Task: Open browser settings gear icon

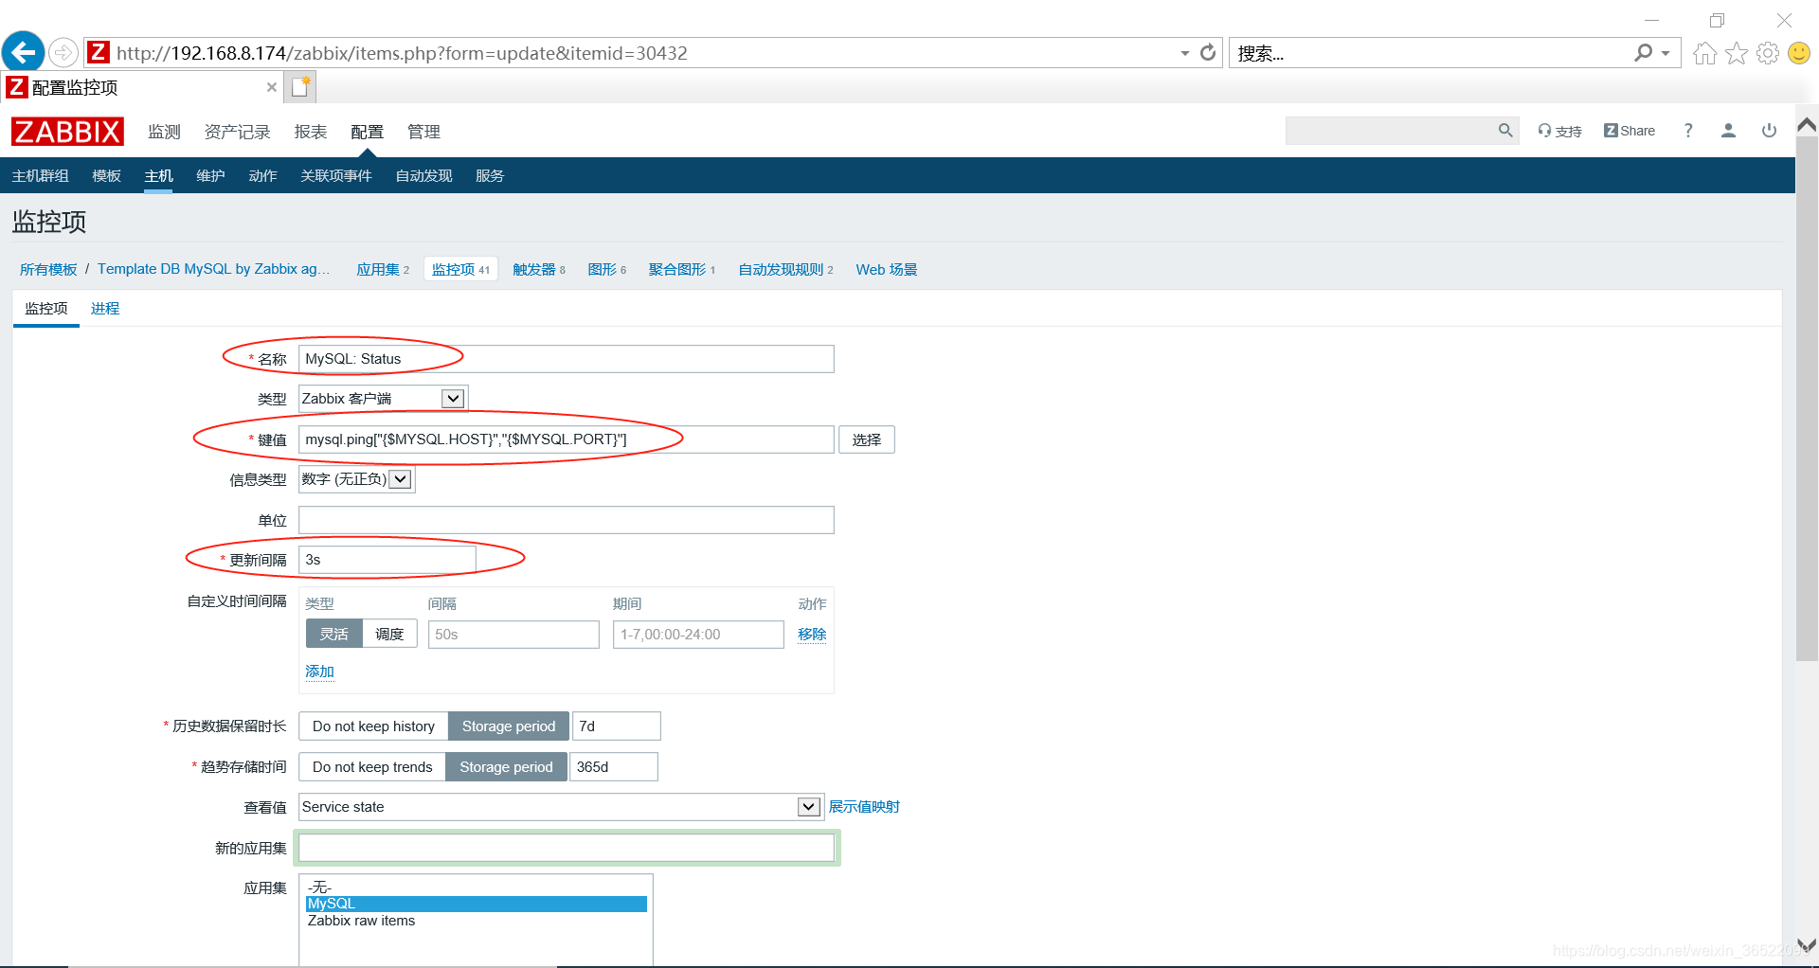Action: (1768, 53)
